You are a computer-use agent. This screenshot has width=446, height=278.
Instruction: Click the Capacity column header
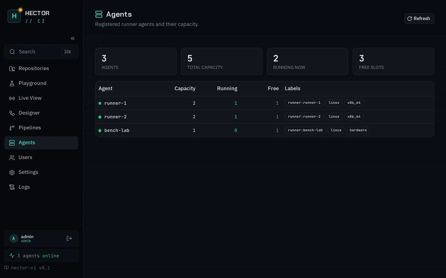185,89
